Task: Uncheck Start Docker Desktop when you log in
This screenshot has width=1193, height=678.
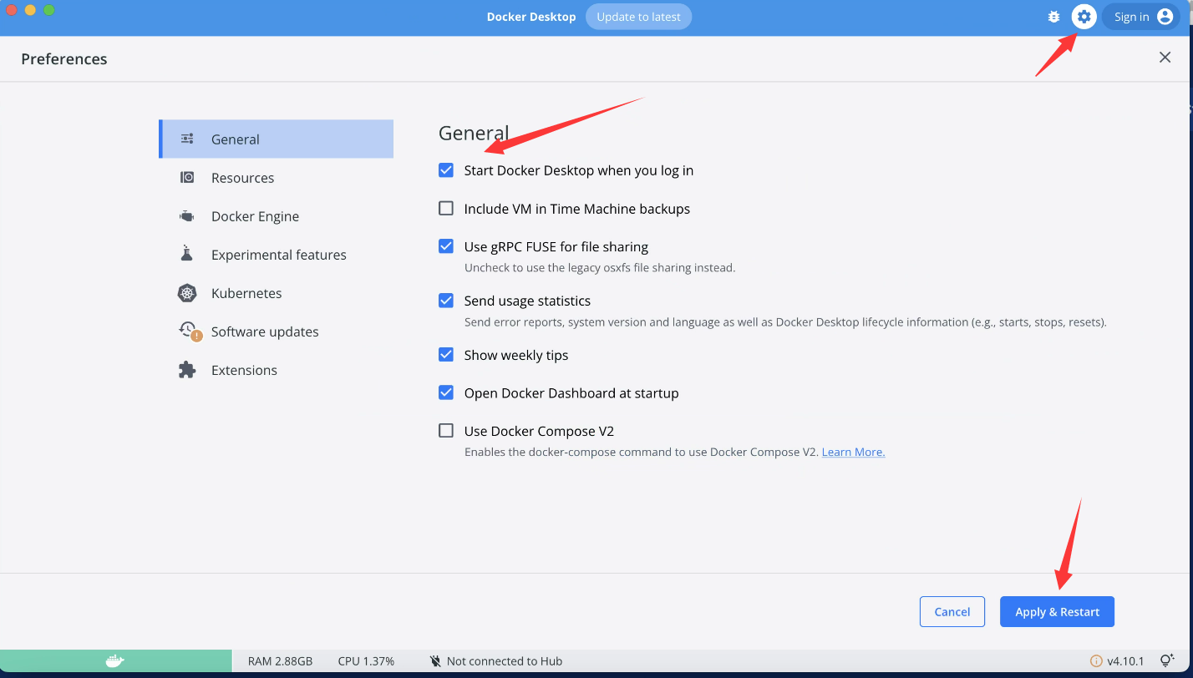Action: click(x=446, y=170)
